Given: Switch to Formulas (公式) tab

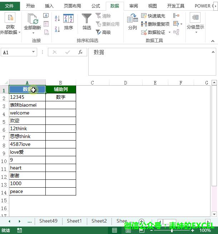Looking at the screenshot, I should (96, 6).
